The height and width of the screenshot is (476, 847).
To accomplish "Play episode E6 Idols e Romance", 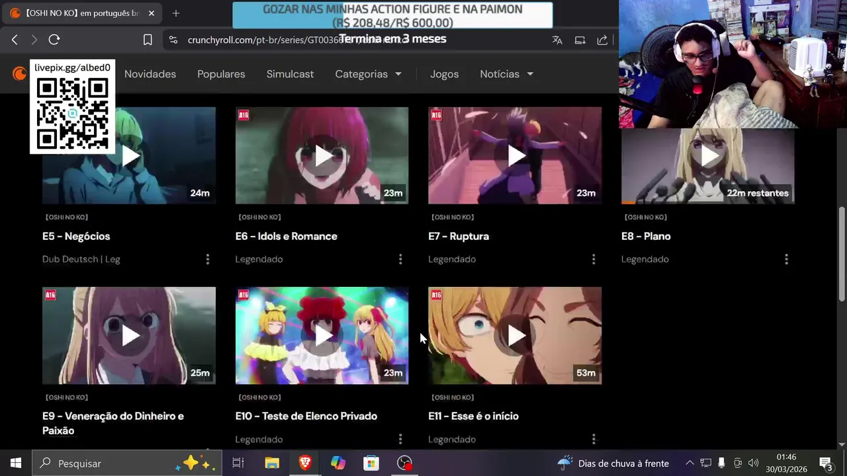I will (x=322, y=155).
